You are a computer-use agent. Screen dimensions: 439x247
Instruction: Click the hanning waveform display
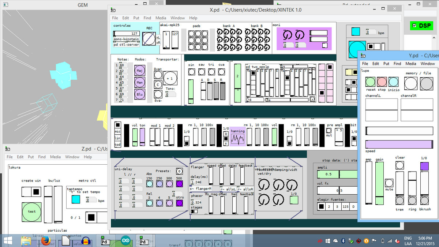[x=238, y=138]
